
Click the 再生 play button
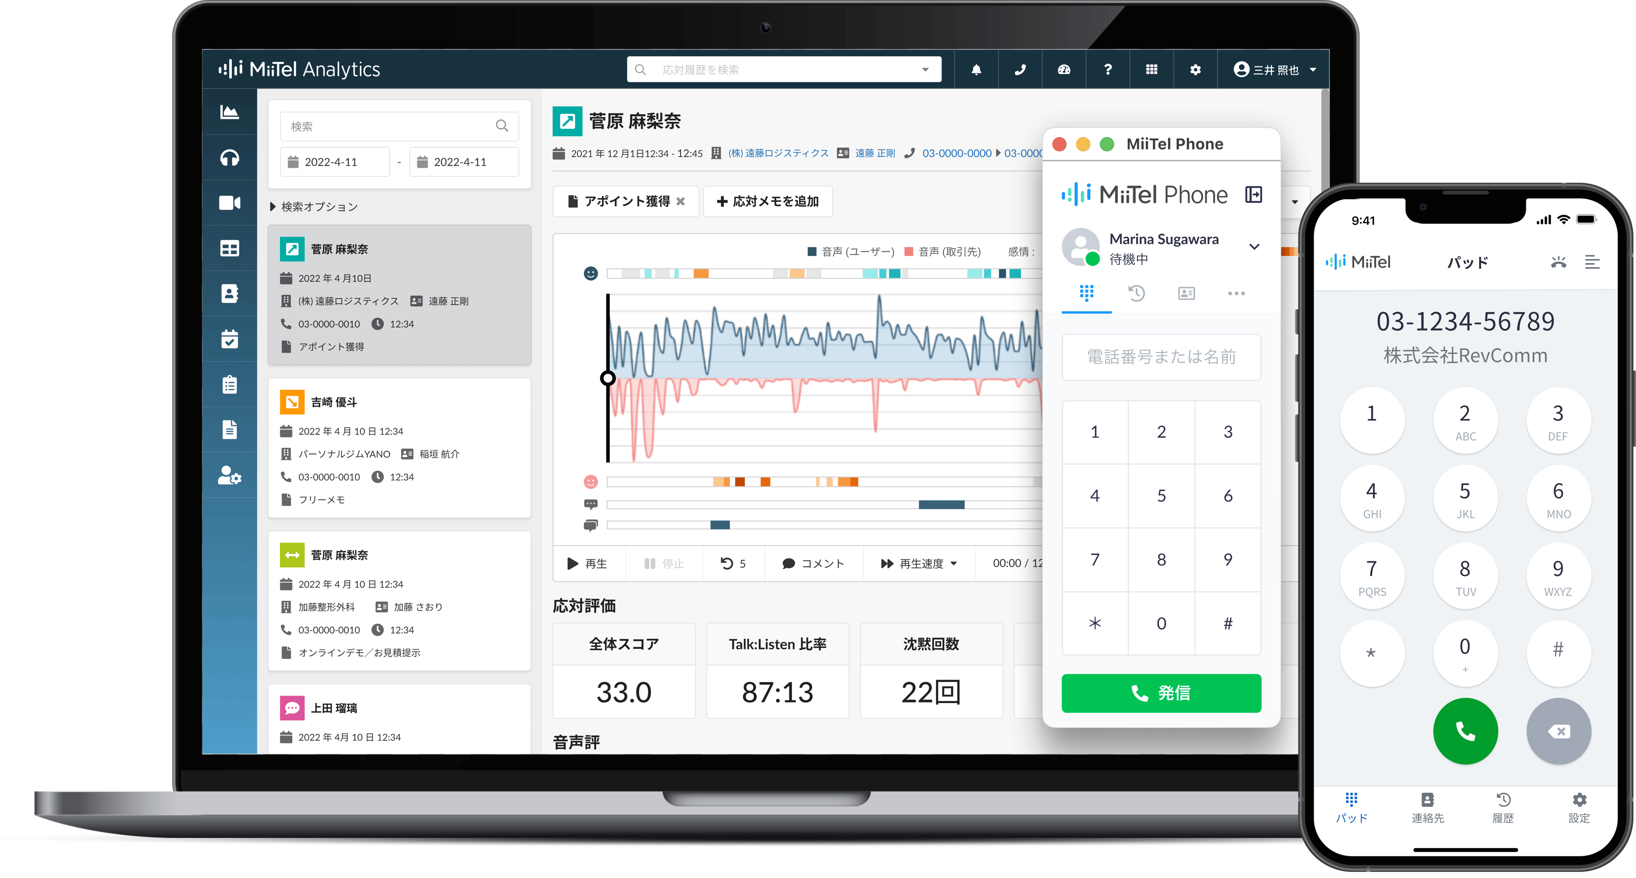(587, 563)
